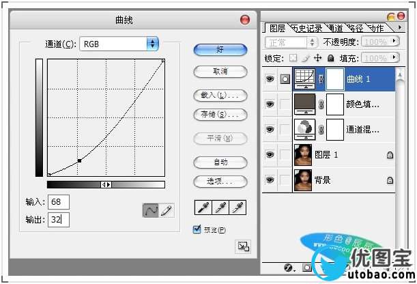
Task: Click the expand dialog size icon
Action: pos(243,246)
